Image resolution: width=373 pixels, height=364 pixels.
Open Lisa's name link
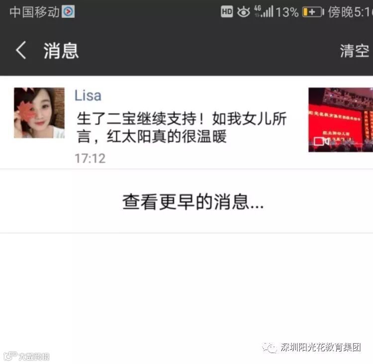click(88, 95)
